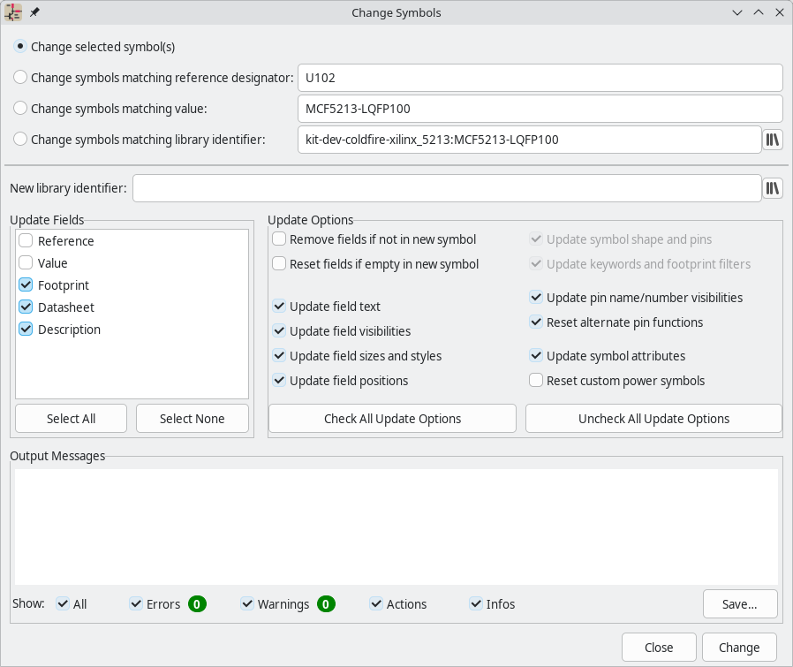Open library browser beside matching library identifier
This screenshot has width=793, height=667.
tap(773, 139)
